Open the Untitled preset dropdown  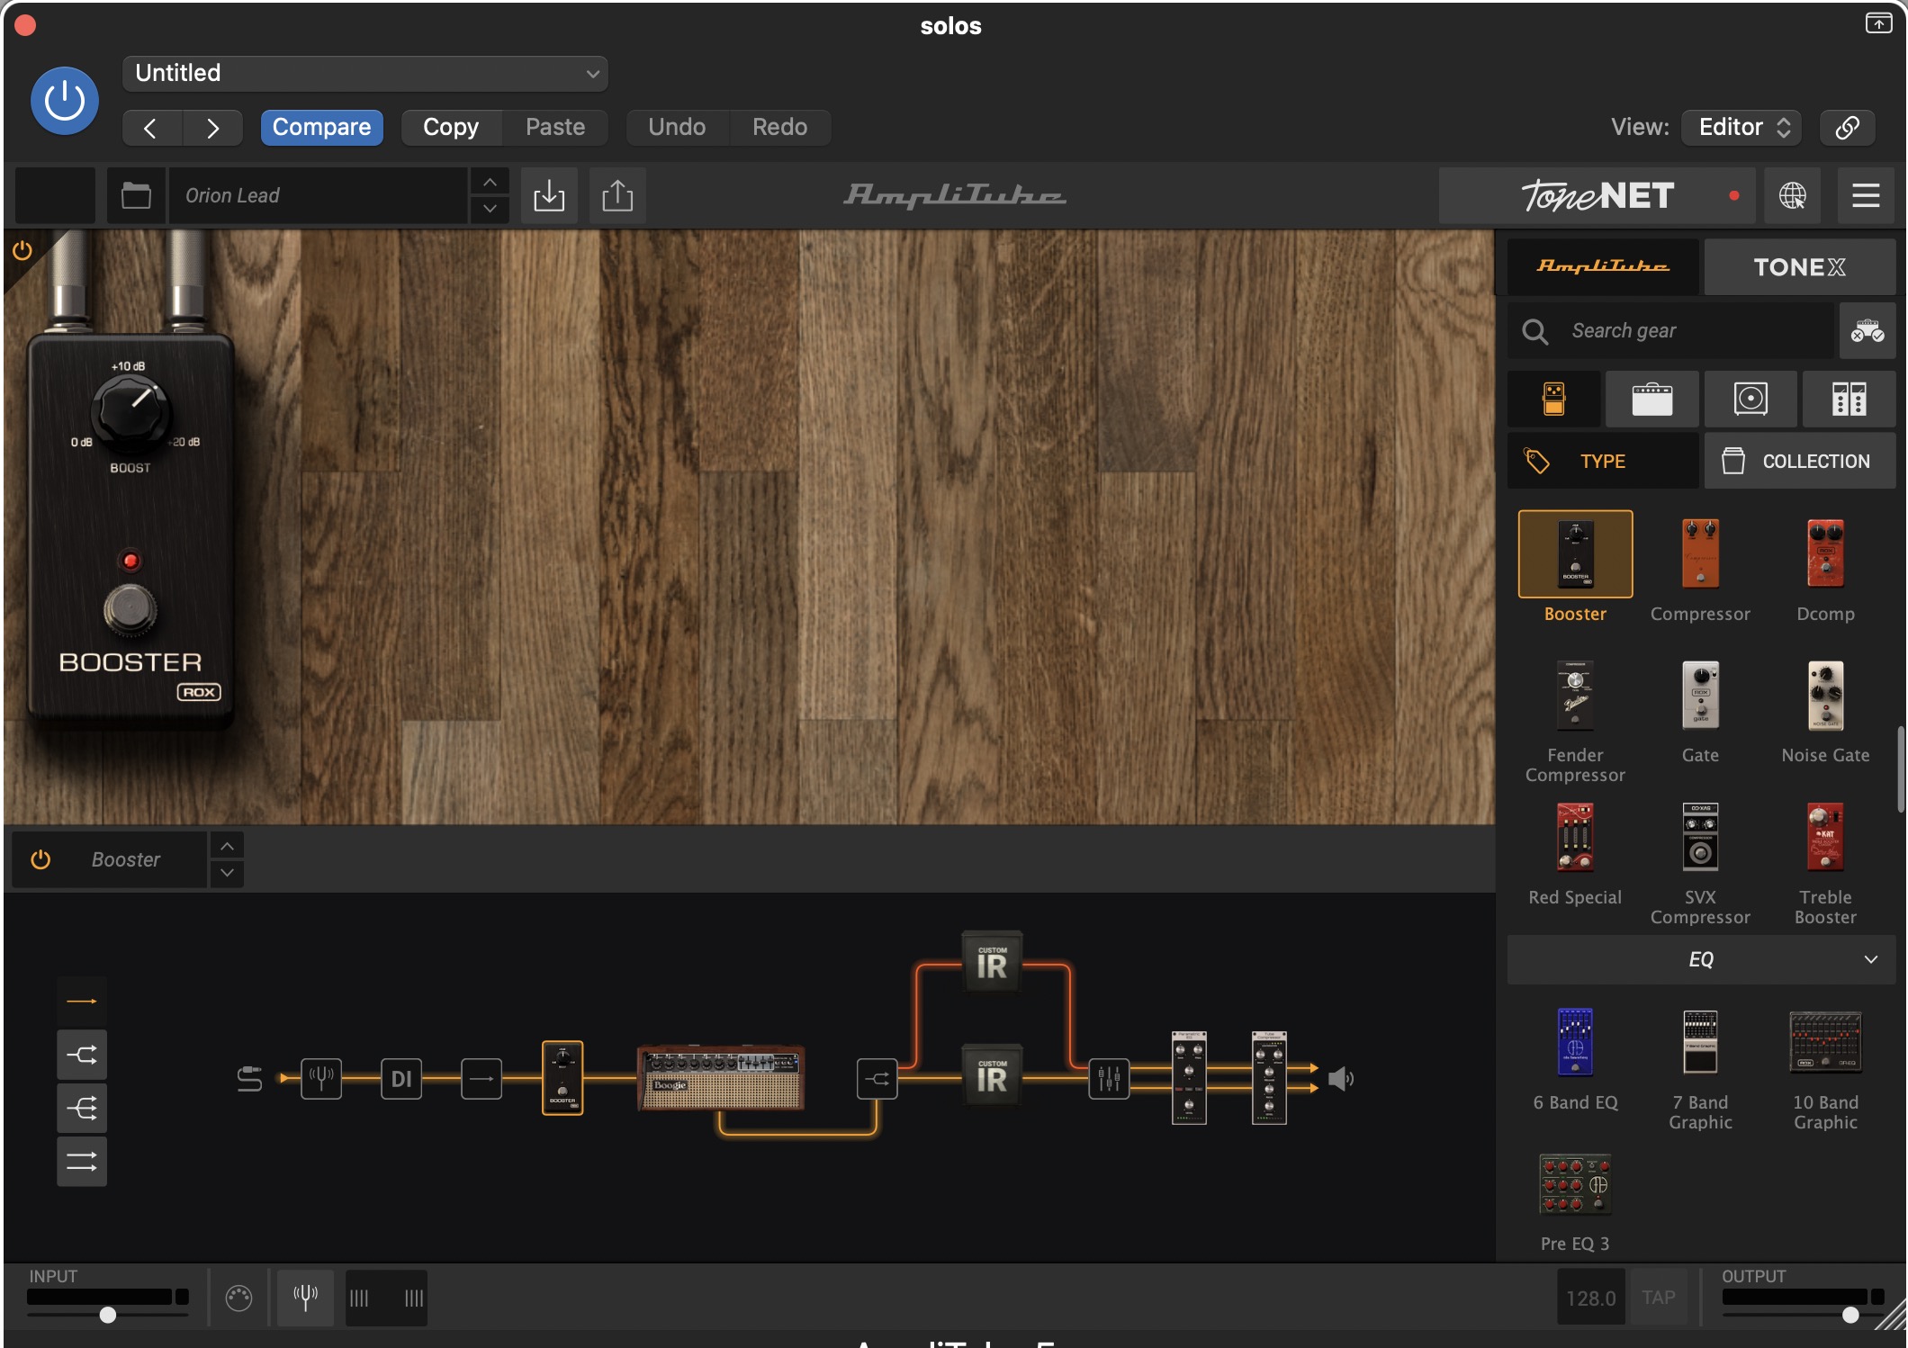[364, 73]
